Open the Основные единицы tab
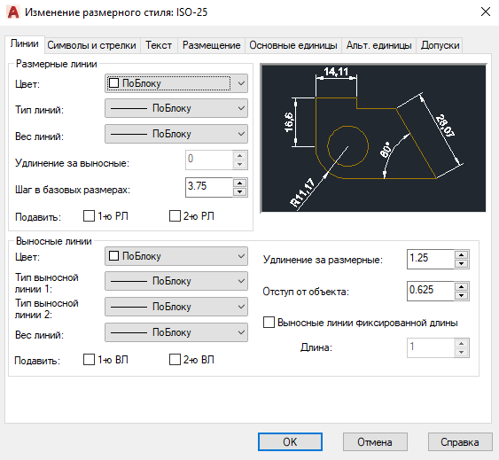 tap(293, 45)
